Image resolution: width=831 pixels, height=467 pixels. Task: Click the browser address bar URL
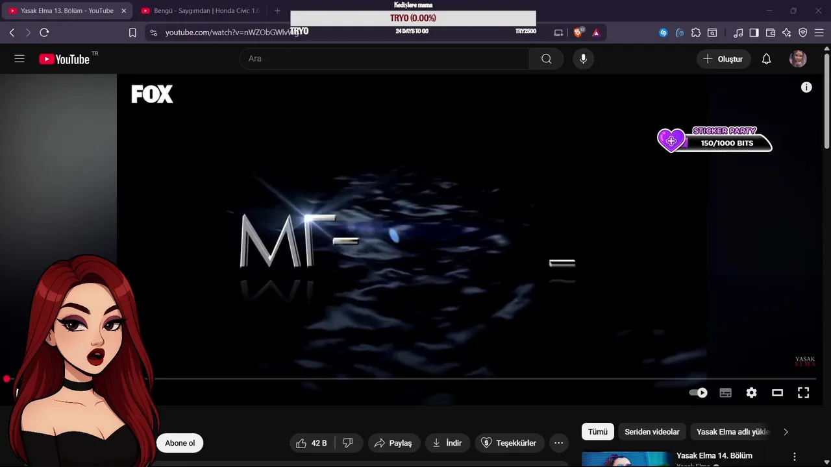232,32
